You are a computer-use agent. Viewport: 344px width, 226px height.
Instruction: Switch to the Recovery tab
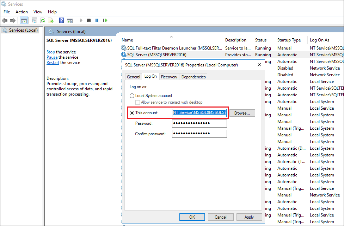point(169,77)
